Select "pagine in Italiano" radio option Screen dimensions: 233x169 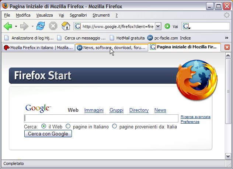click(x=68, y=126)
